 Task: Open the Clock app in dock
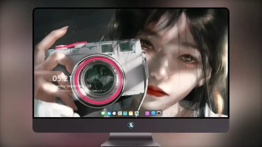click(114, 113)
